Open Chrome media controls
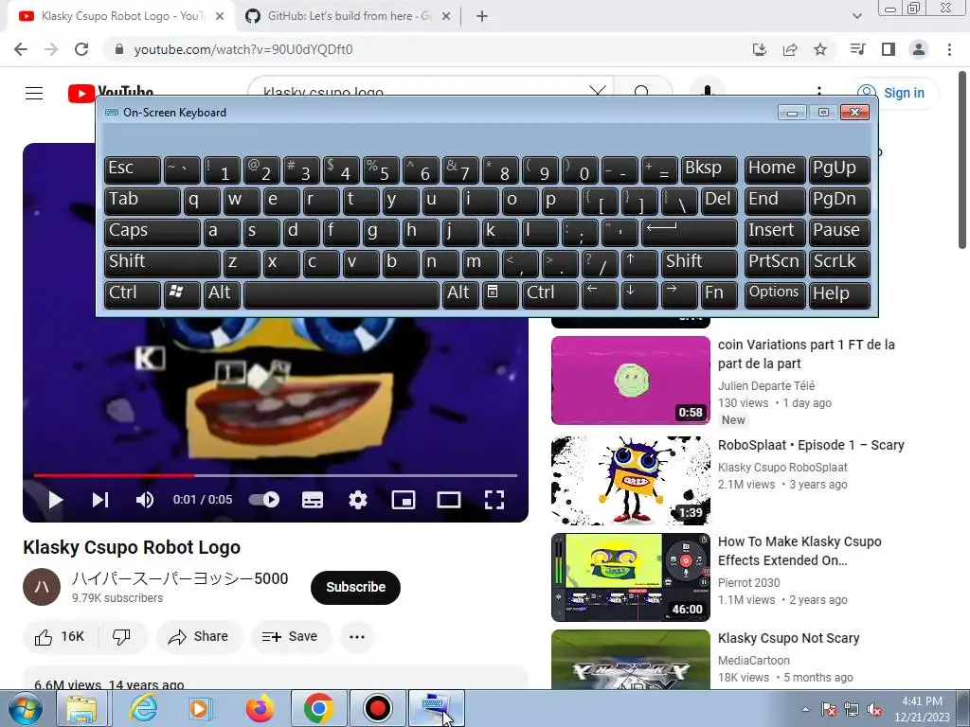The height and width of the screenshot is (727, 970). point(858,49)
